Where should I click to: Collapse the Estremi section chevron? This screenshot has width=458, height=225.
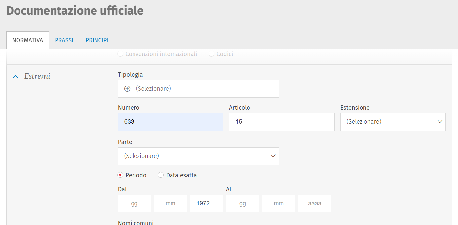tap(15, 77)
